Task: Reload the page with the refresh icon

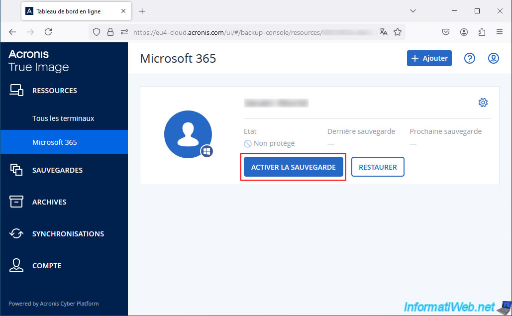Action: click(x=48, y=32)
